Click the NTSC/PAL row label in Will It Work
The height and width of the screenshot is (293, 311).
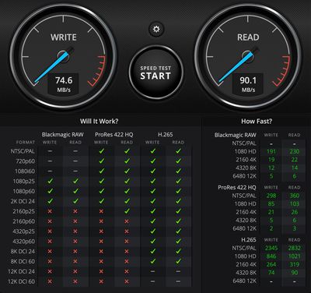point(23,151)
